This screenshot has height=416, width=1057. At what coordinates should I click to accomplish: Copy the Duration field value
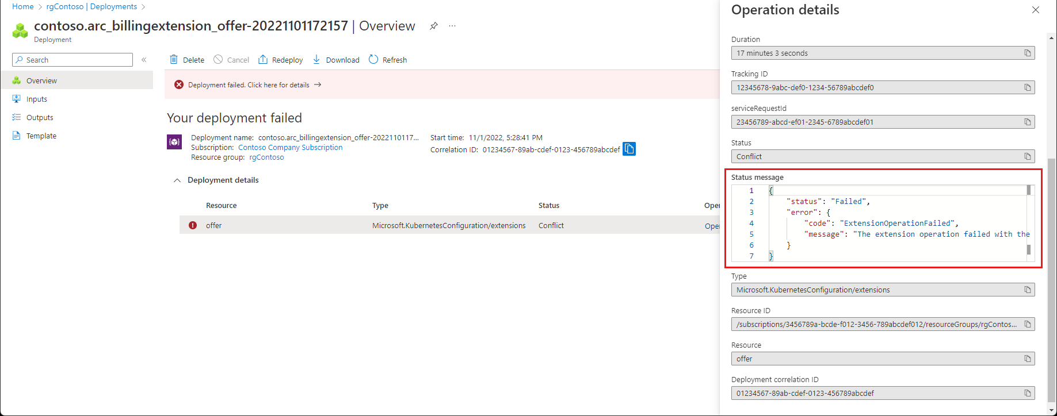[1027, 53]
